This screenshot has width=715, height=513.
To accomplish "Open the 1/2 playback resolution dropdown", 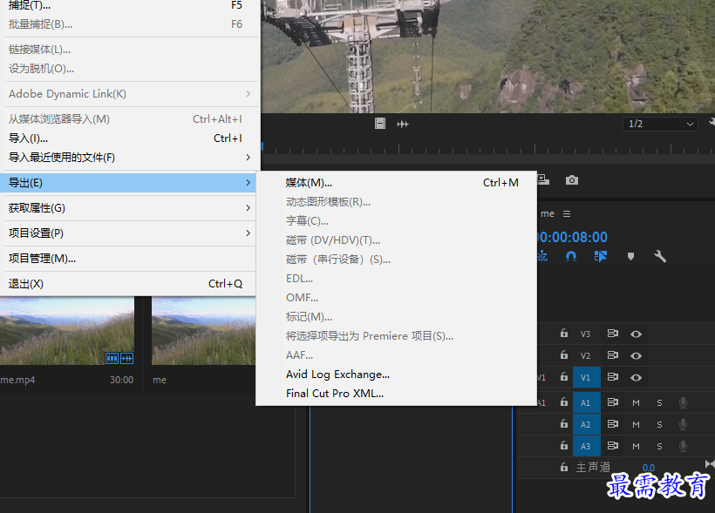I will point(660,124).
